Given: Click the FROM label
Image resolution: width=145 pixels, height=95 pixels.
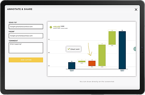Looking at the screenshot, I should (12, 31).
